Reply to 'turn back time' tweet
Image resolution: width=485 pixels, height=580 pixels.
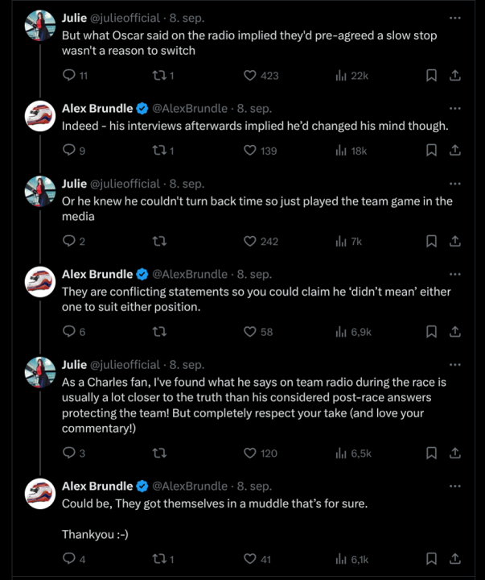(x=69, y=241)
